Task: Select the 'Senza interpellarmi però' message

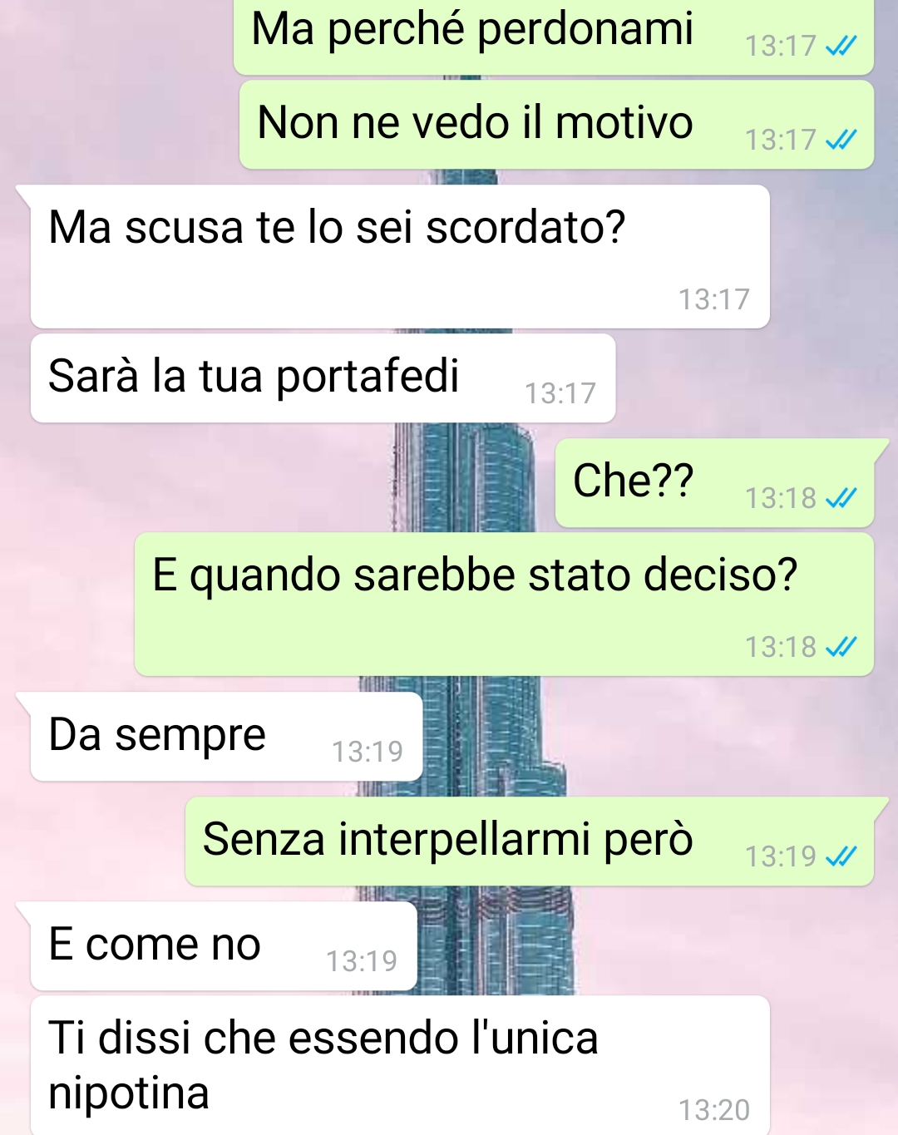Action: tap(530, 841)
